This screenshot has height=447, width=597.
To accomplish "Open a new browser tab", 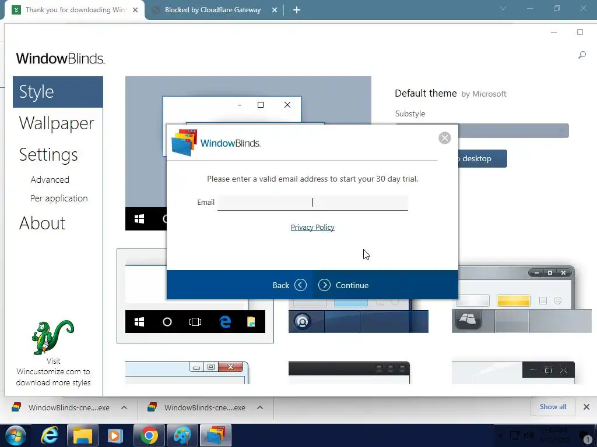I will coord(297,10).
